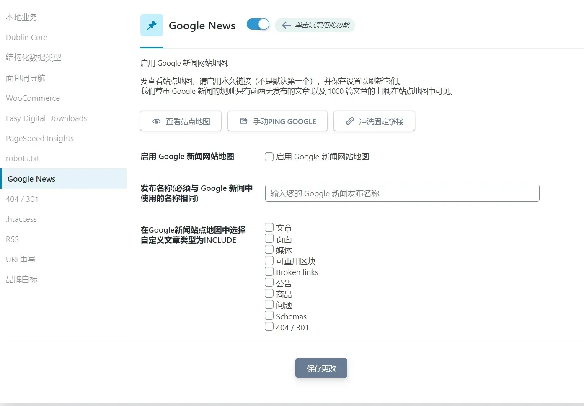Viewport: 584px width, 406px height.
Task: Open the robots.txt sidebar tab
Action: [63, 158]
